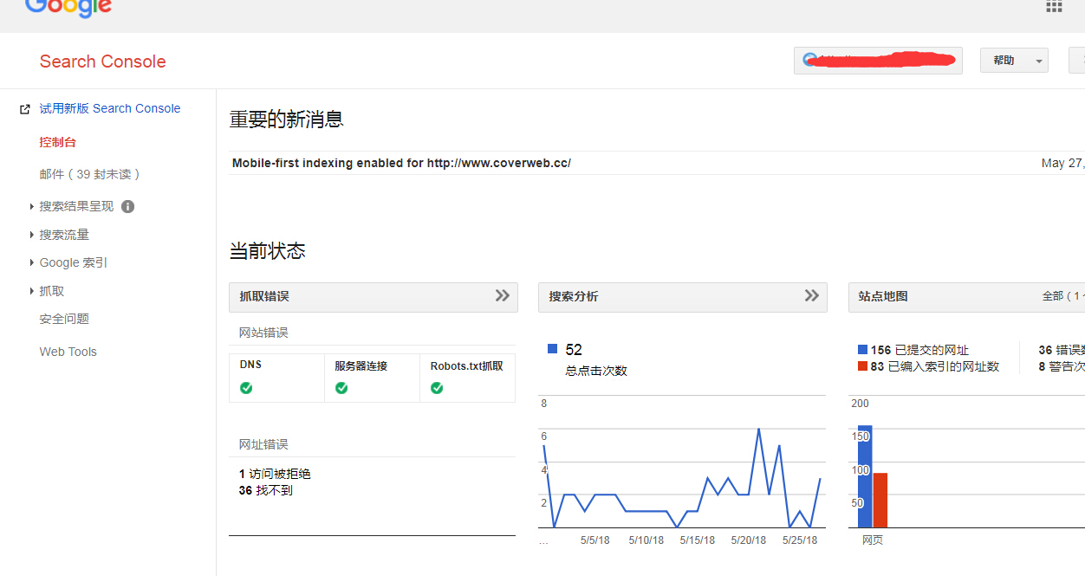This screenshot has width=1085, height=582.
Task: Click 1 访问被拒绝 URL error
Action: pos(275,474)
